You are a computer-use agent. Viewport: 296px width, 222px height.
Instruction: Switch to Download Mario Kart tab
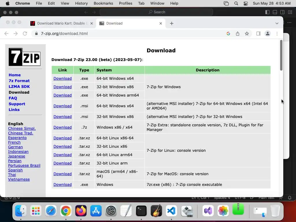point(62,23)
